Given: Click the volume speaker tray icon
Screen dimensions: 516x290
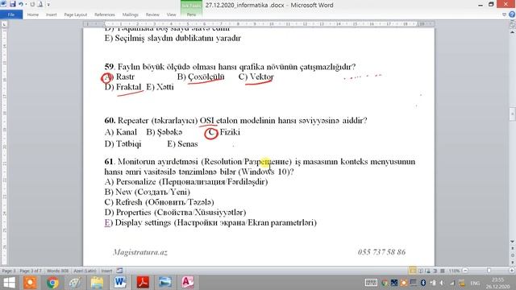Looking at the screenshot, I should [443, 283].
